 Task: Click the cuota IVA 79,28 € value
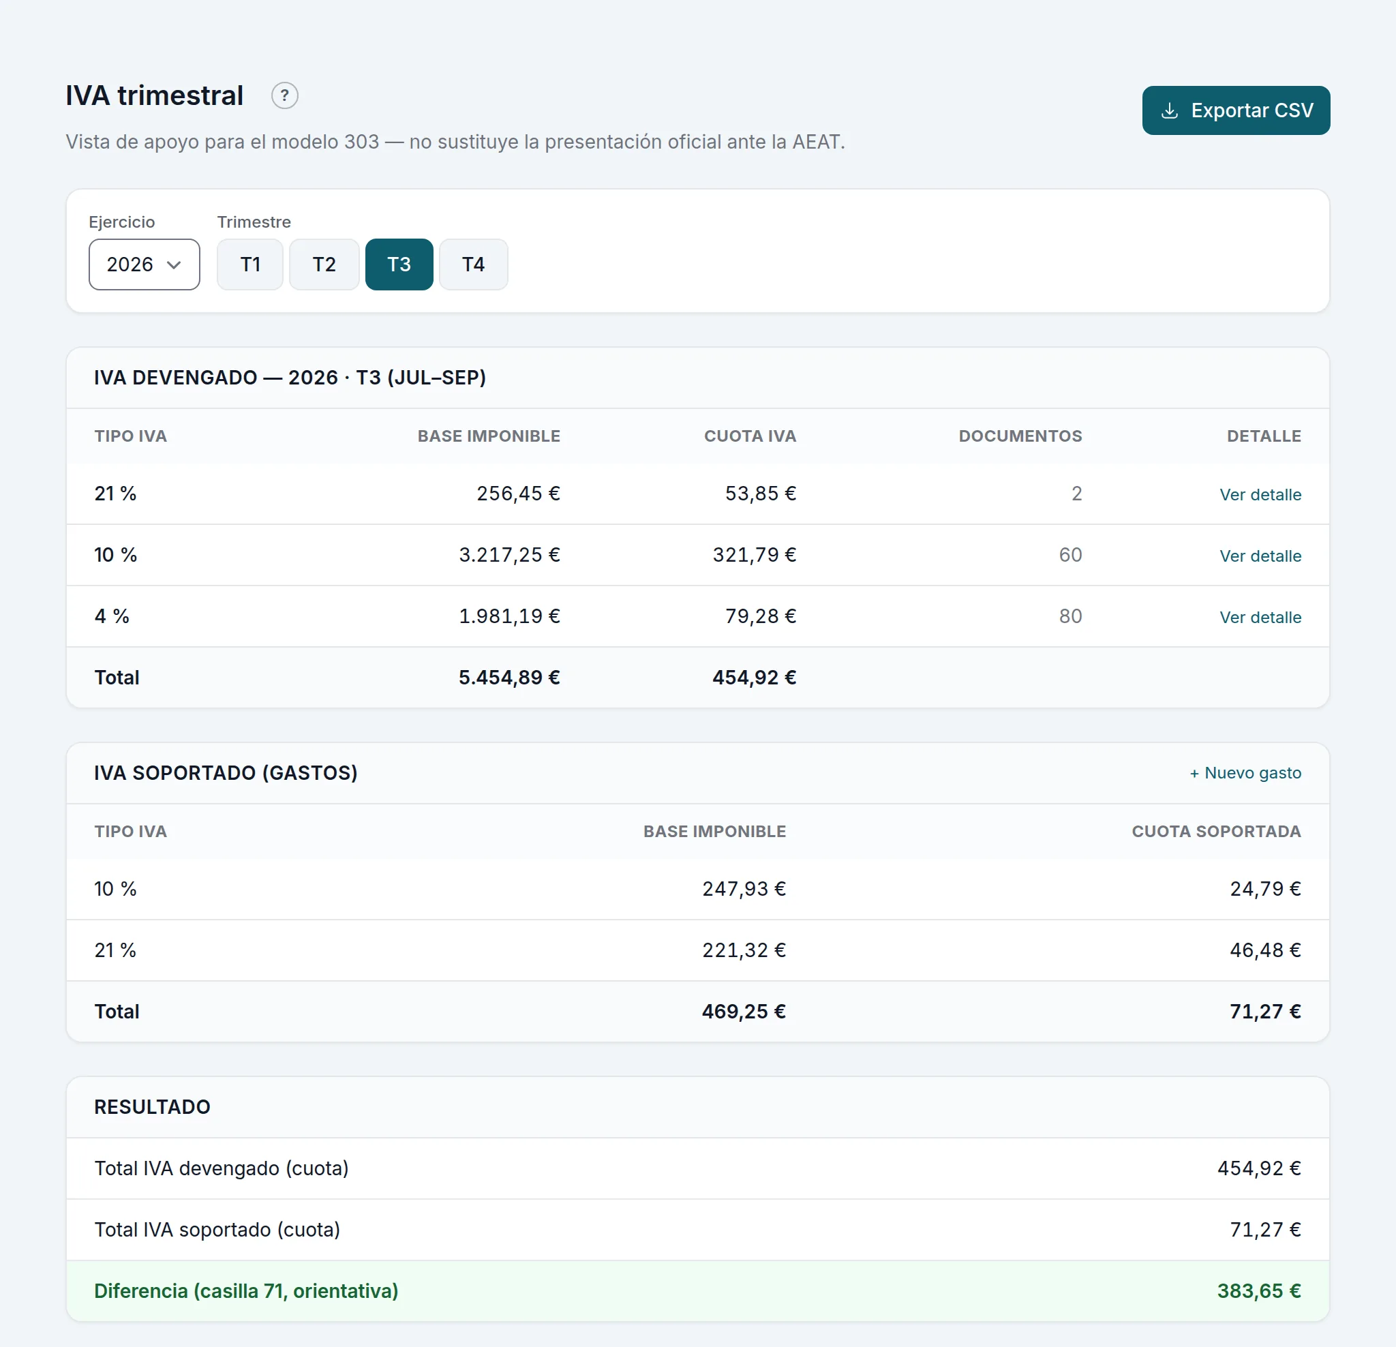(x=760, y=616)
